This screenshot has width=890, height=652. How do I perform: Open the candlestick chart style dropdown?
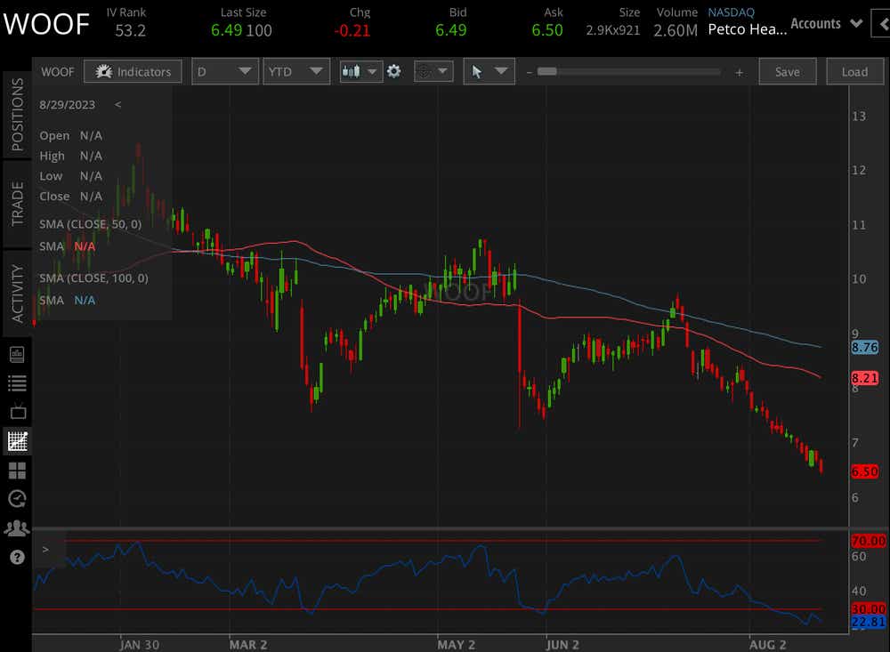360,72
